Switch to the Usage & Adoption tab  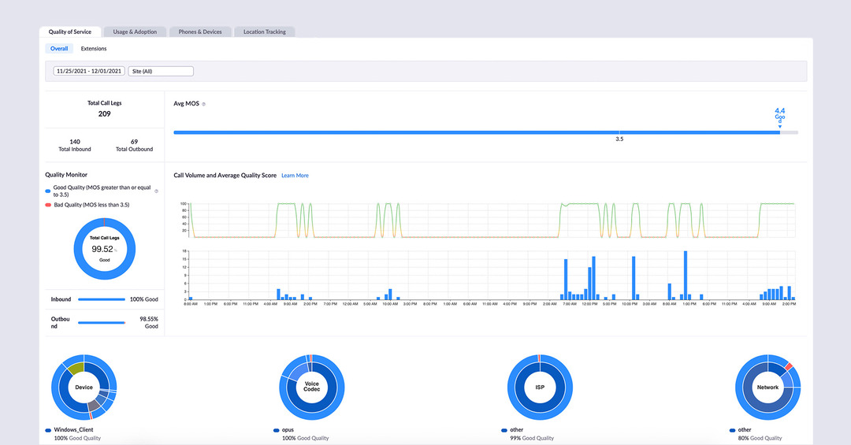point(135,32)
